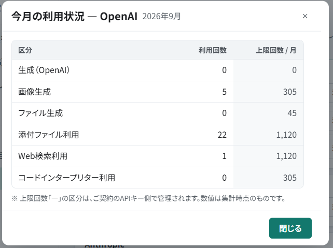Select the 上限回数 / 月 column header

[276, 50]
